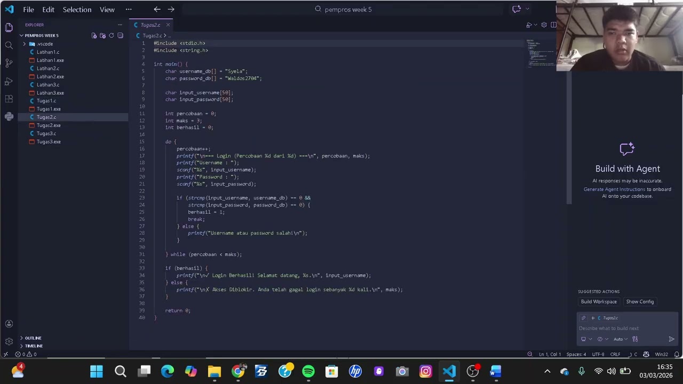Open the Edit menu

(48, 10)
